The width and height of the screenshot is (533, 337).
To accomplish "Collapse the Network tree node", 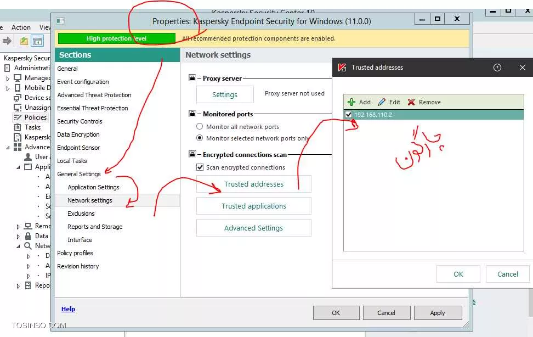I will coord(18,246).
